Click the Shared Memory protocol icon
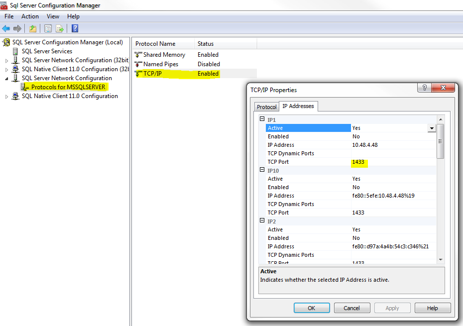Image resolution: width=463 pixels, height=326 pixels. pyautogui.click(x=138, y=55)
